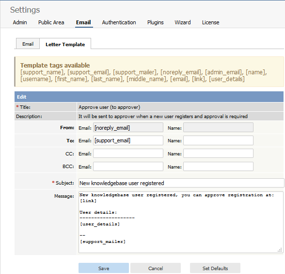Cancel editing the template

(x=156, y=268)
